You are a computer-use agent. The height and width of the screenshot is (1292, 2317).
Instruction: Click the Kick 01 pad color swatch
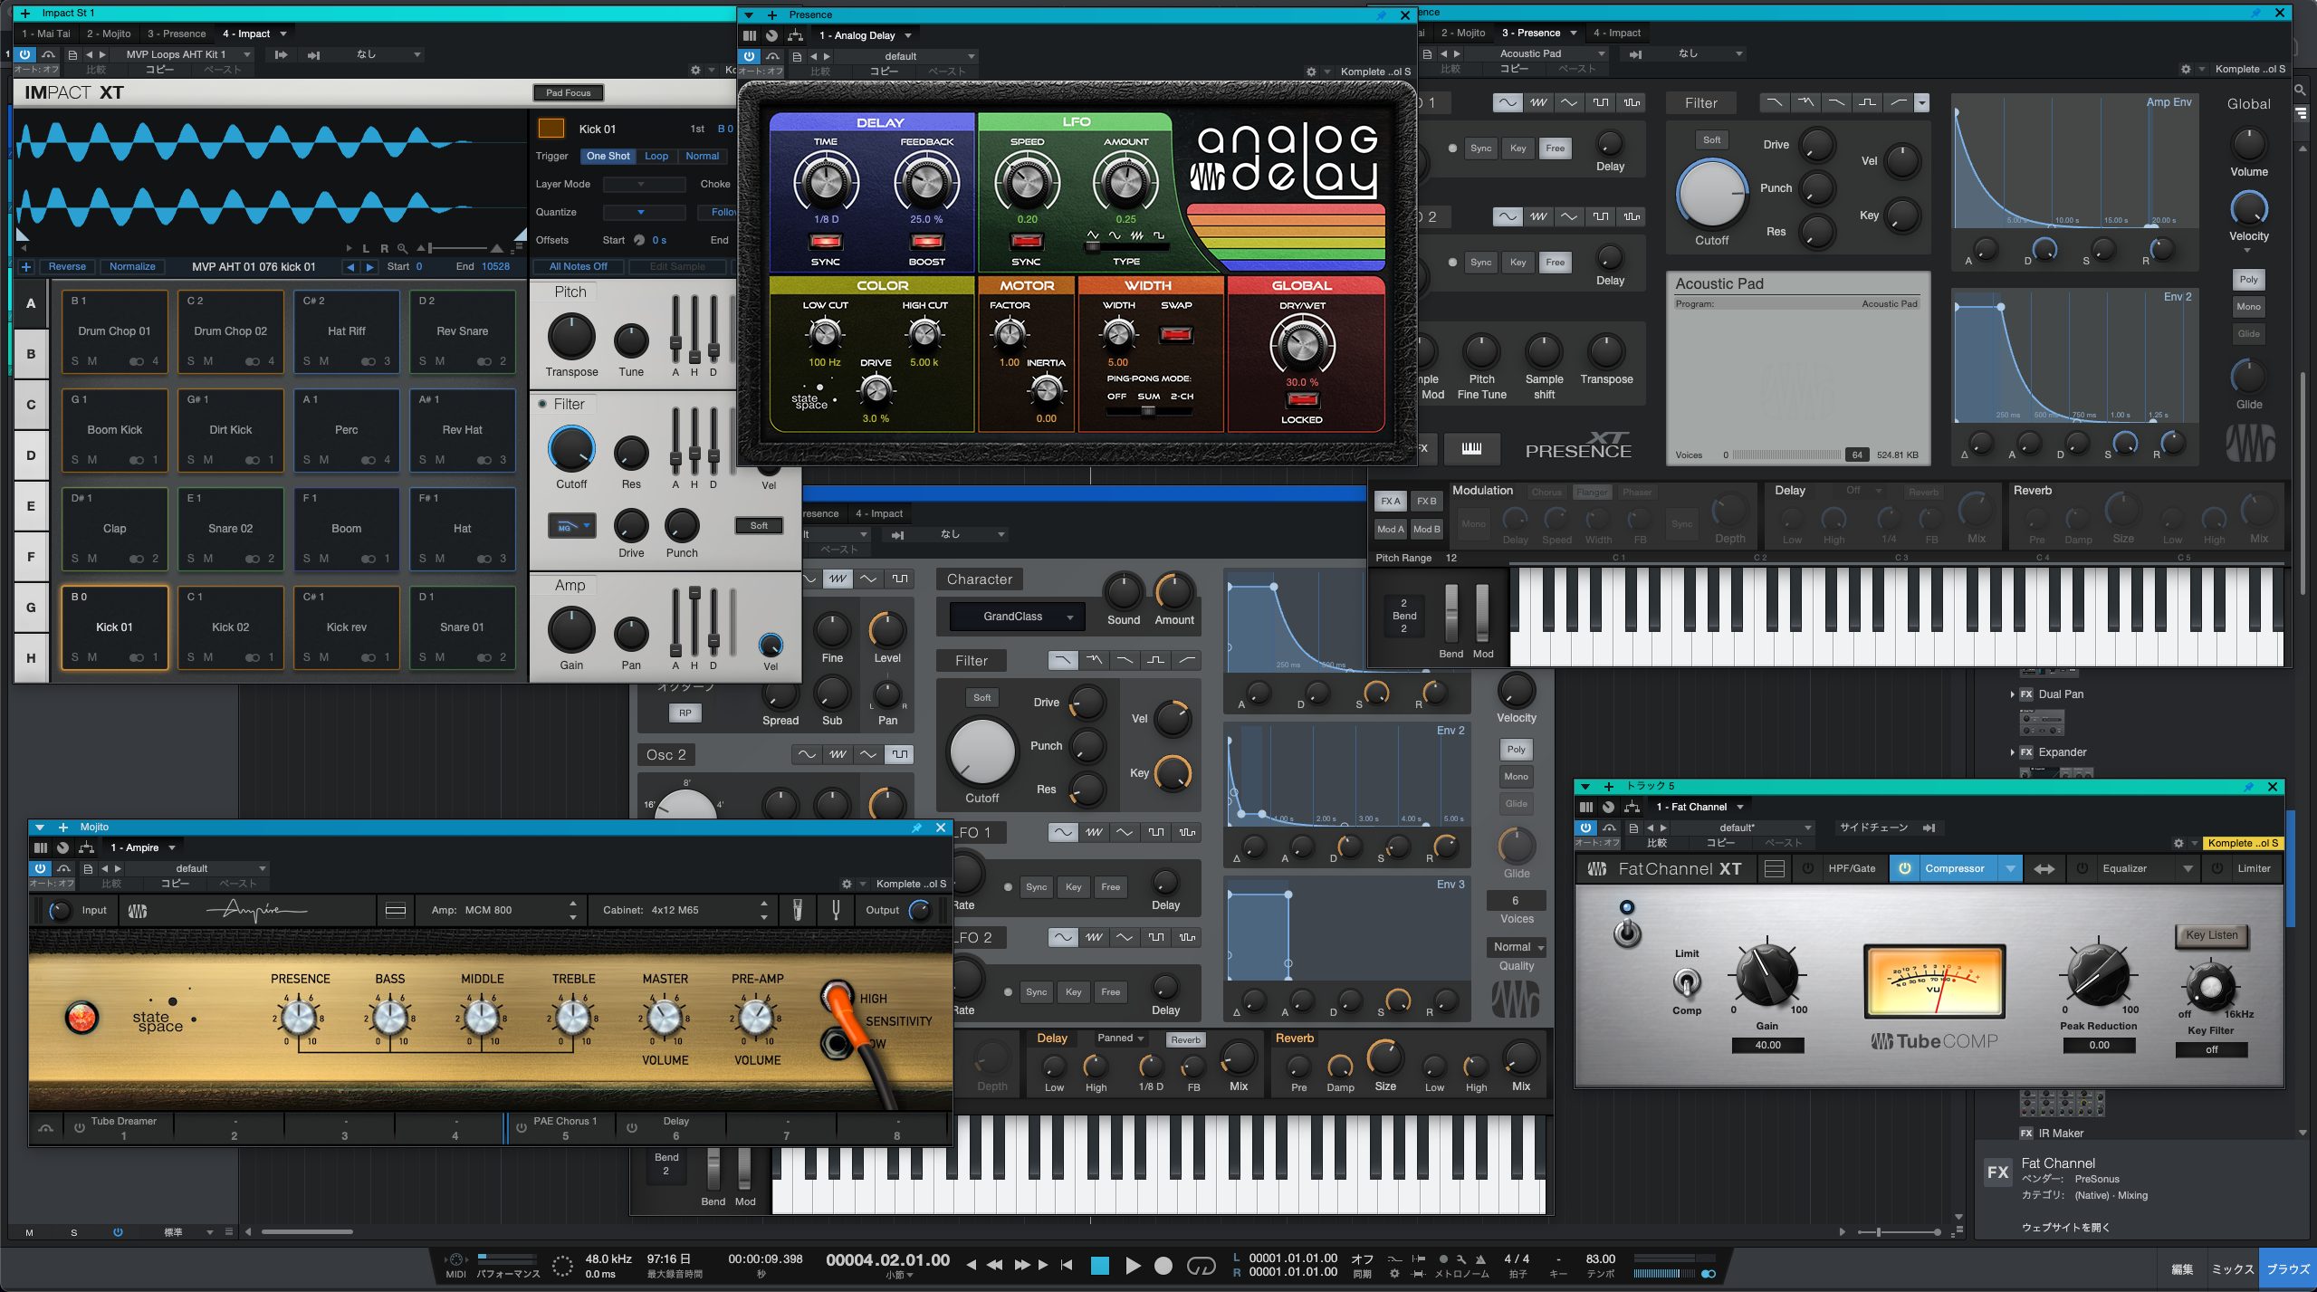point(551,129)
